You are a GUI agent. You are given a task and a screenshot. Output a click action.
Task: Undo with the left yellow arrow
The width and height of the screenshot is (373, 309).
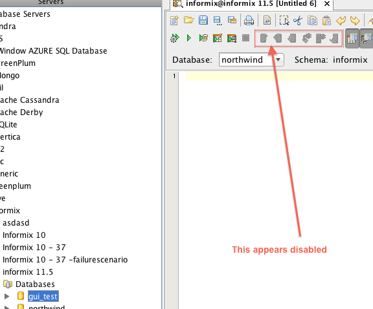341,21
